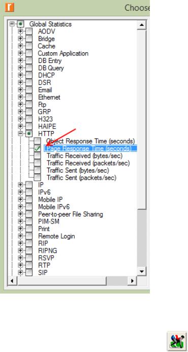Screen dimensions: 188x352
Task: Check the DSR statistics checkbox
Action: 29,83
